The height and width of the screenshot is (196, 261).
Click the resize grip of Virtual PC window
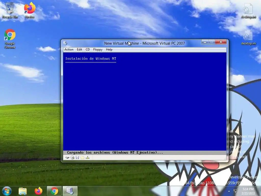tap(225, 159)
